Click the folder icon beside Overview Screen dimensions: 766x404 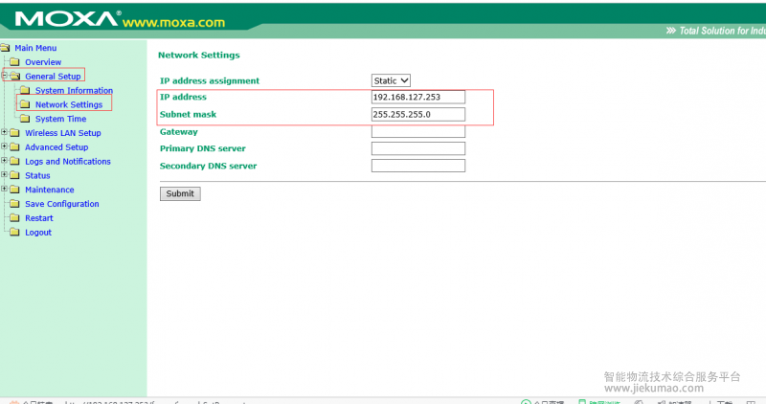[x=14, y=62]
